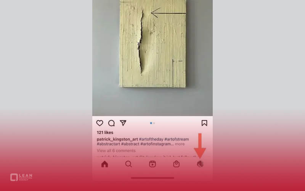This screenshot has height=191, width=305.
Task: Open patrick_kingston_art profile from the caption
Action: pyautogui.click(x=117, y=139)
